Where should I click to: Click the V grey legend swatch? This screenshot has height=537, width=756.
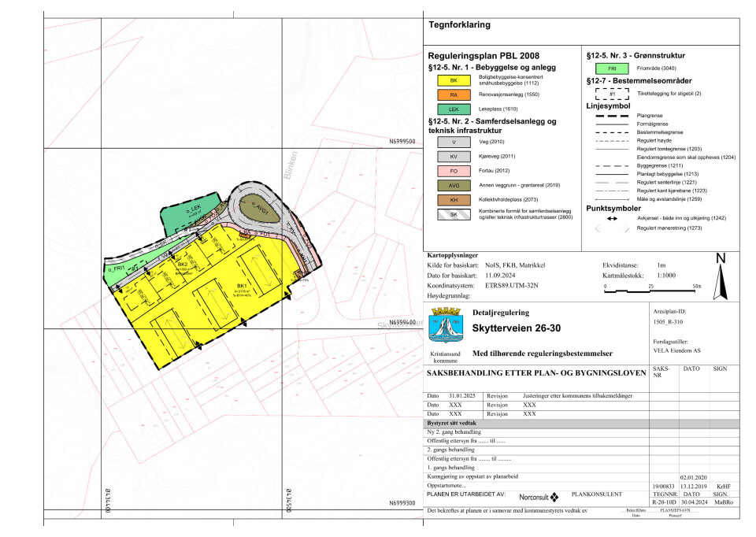(x=454, y=143)
